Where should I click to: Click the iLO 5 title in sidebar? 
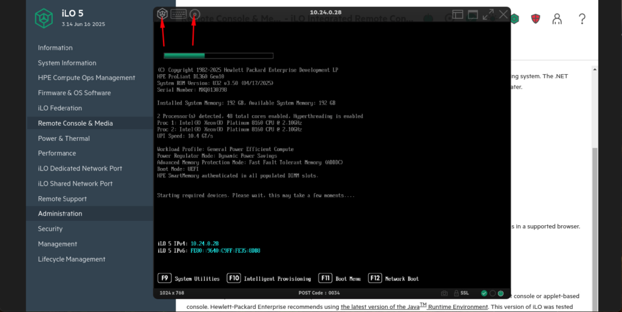pyautogui.click(x=73, y=13)
